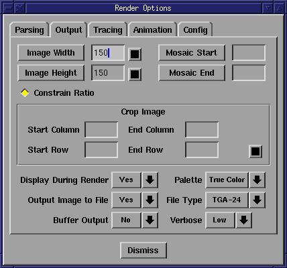Viewport: 287px width, 268px height.
Task: Click the Mosaic End value field
Action: coord(249,73)
